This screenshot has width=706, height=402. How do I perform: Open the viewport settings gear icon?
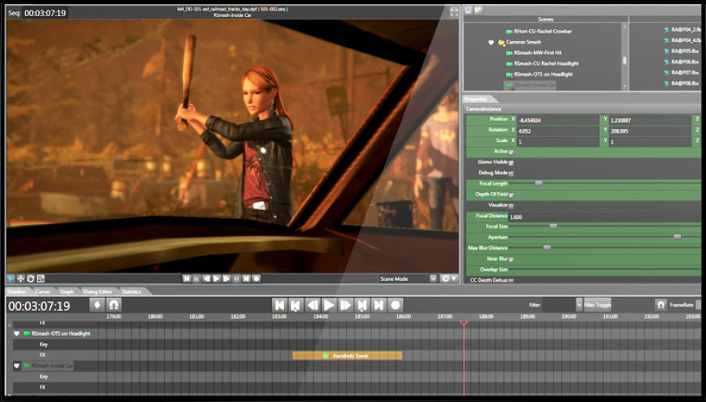[x=447, y=278]
